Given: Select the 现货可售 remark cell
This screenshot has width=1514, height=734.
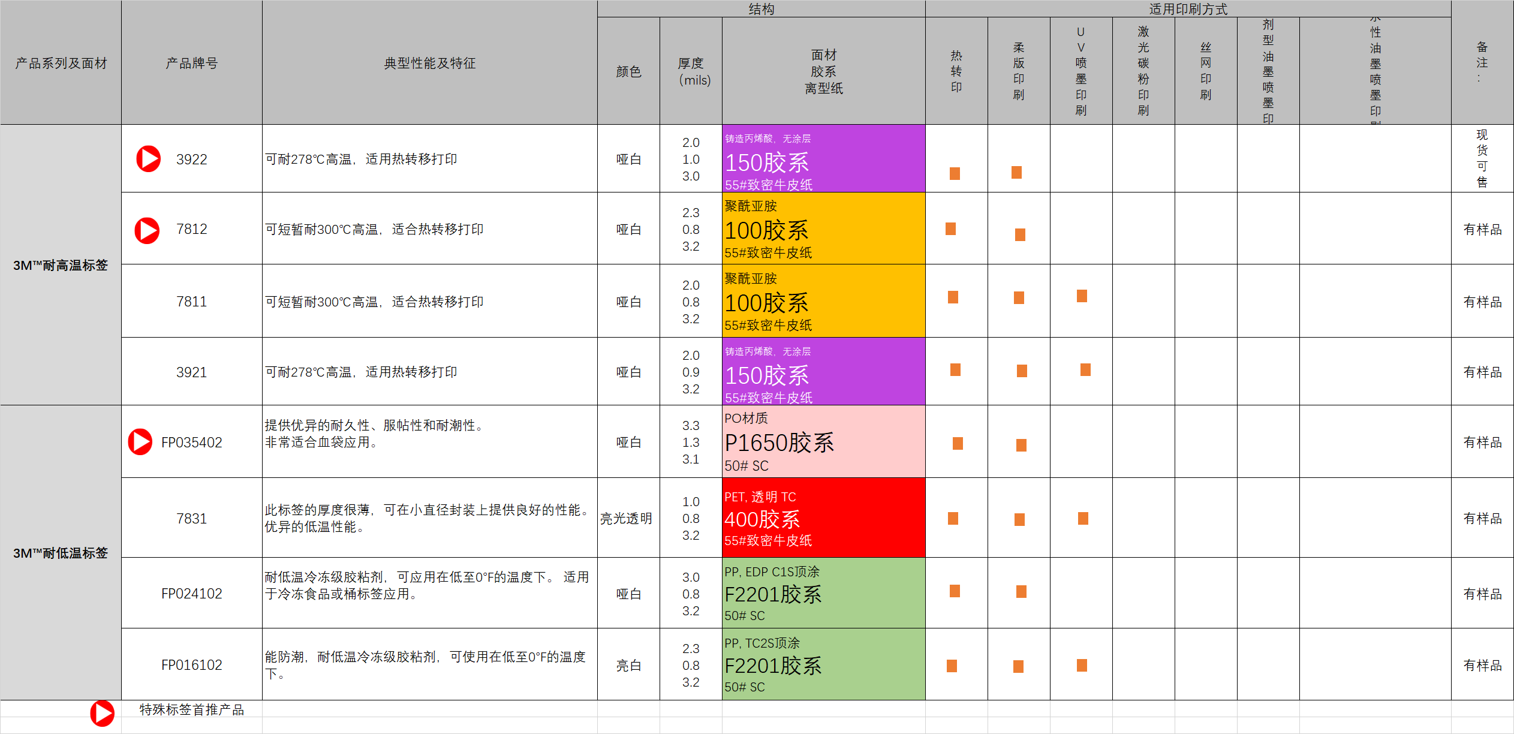Looking at the screenshot, I should (1482, 158).
